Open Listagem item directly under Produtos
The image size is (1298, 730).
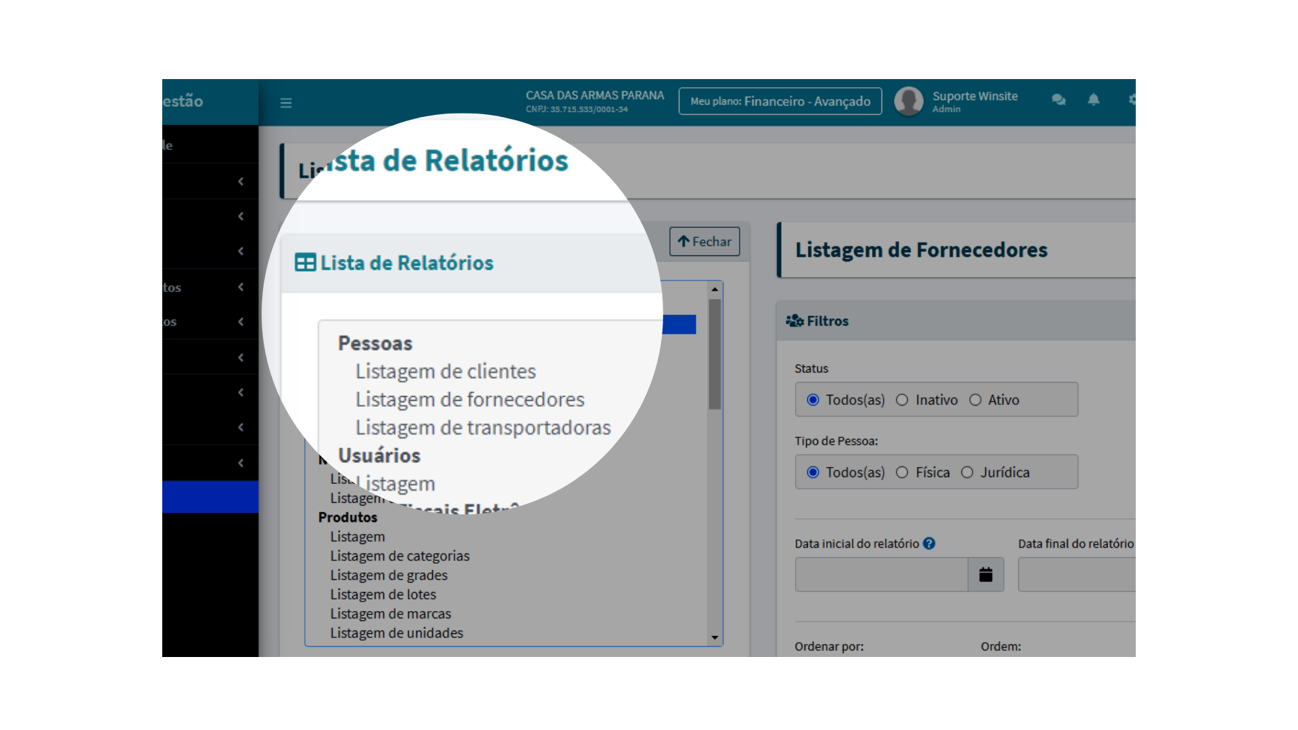coord(358,537)
